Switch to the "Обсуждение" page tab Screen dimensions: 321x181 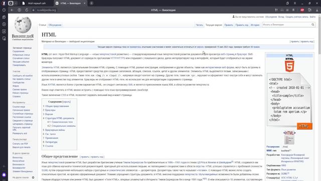click(55, 25)
